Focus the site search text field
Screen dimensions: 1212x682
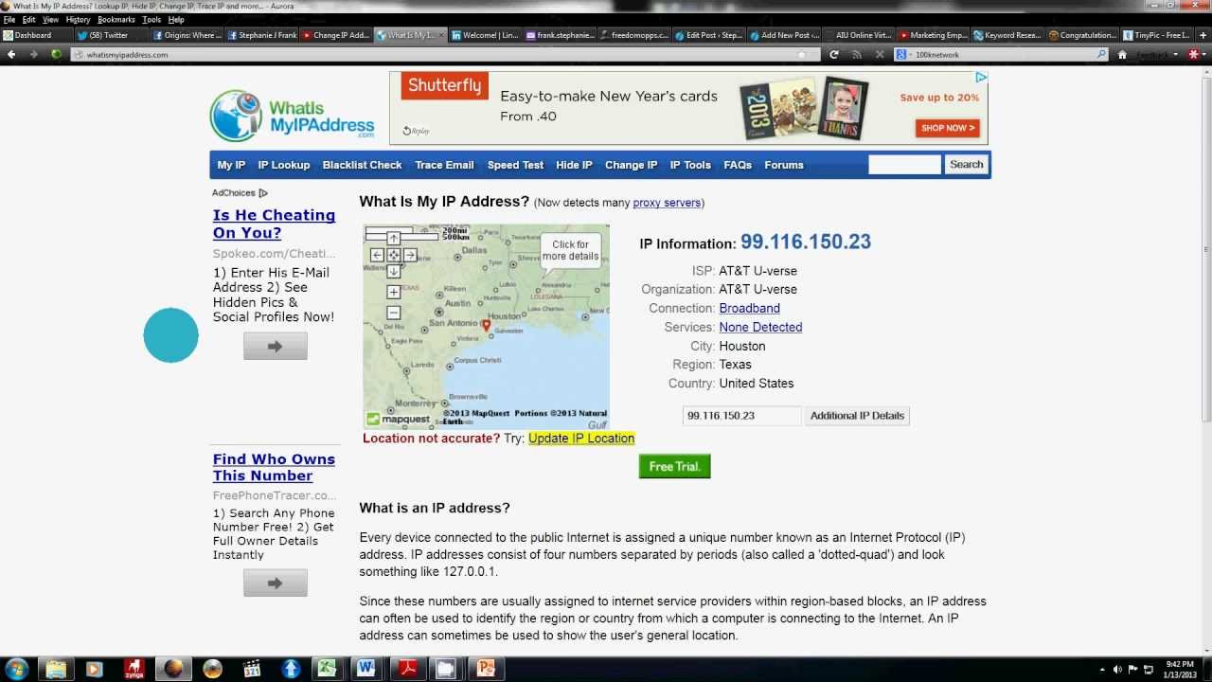point(904,165)
